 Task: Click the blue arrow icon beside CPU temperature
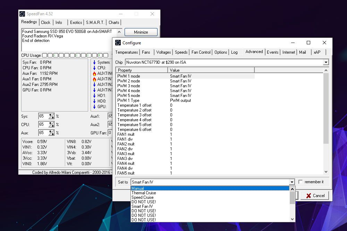[x=94, y=68]
